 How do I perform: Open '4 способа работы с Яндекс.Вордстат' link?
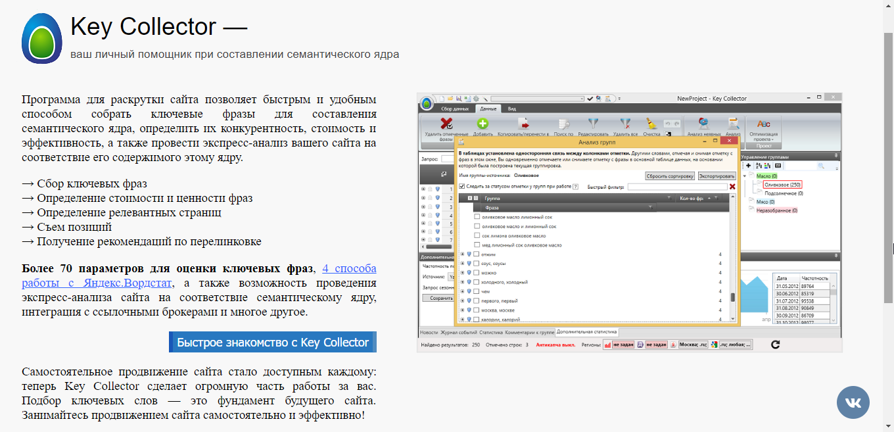pos(199,276)
